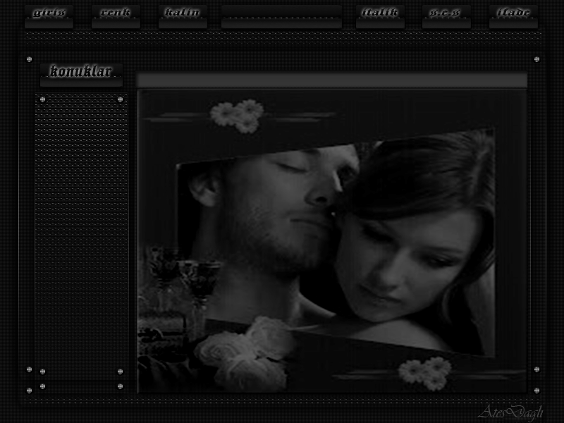564x423 pixels.
Task: Toggle 'kalın' bold text formatting
Action: (x=183, y=13)
